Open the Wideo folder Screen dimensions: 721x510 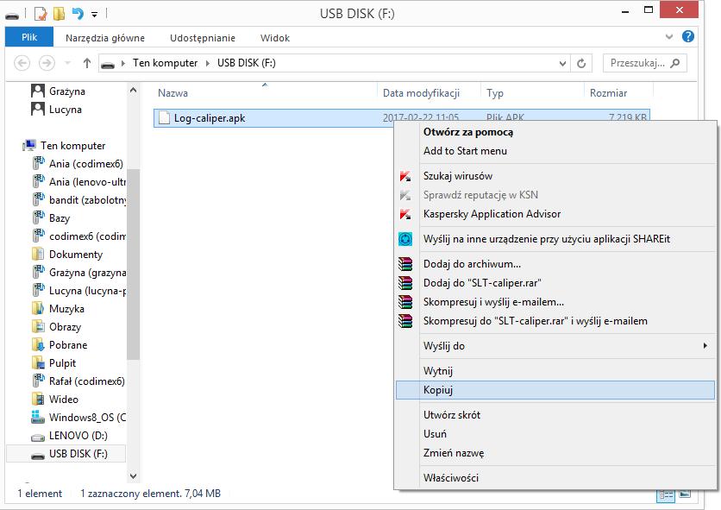(55, 399)
